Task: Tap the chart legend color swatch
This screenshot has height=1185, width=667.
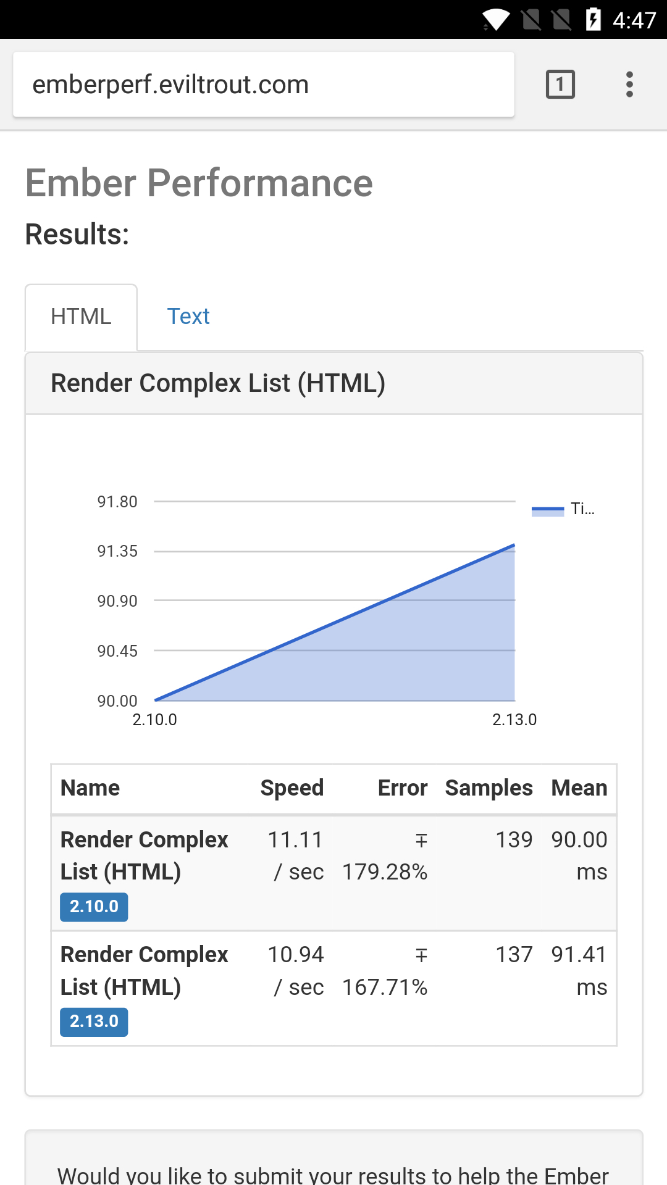Action: (x=548, y=511)
